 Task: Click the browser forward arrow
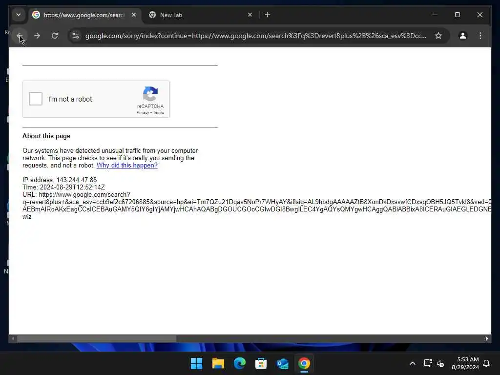tap(37, 36)
